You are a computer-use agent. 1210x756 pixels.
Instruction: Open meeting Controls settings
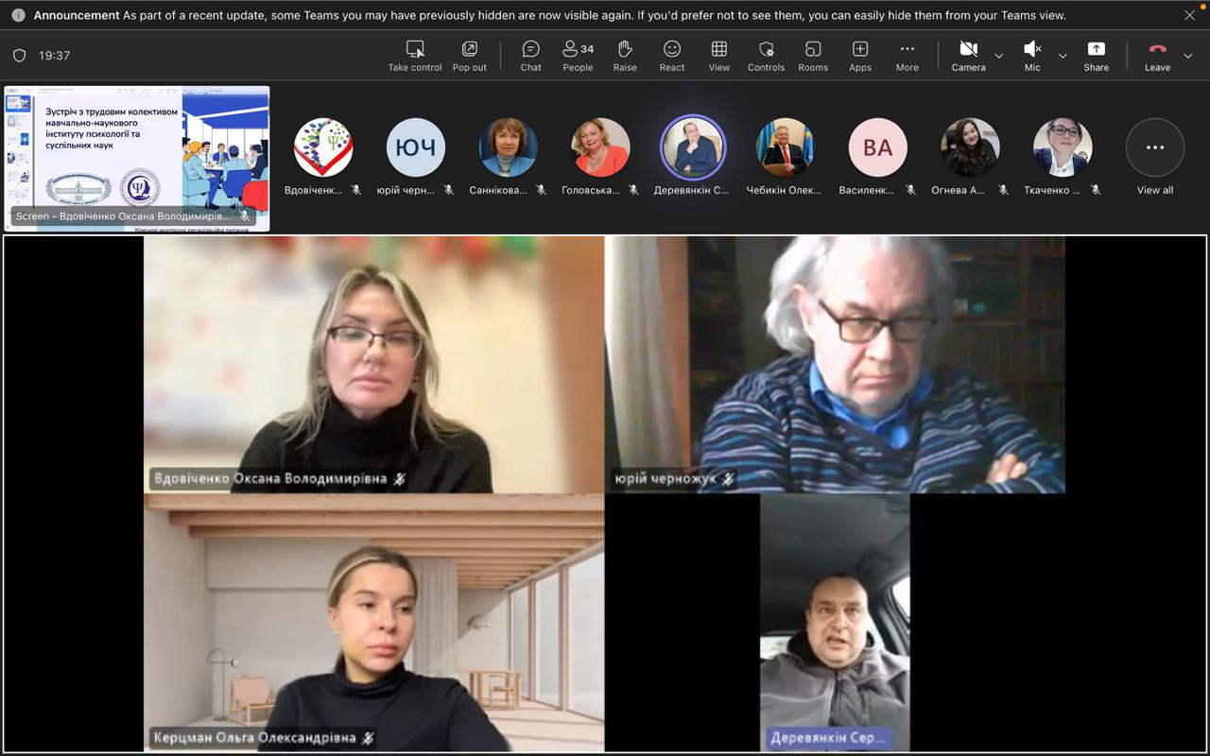click(766, 56)
